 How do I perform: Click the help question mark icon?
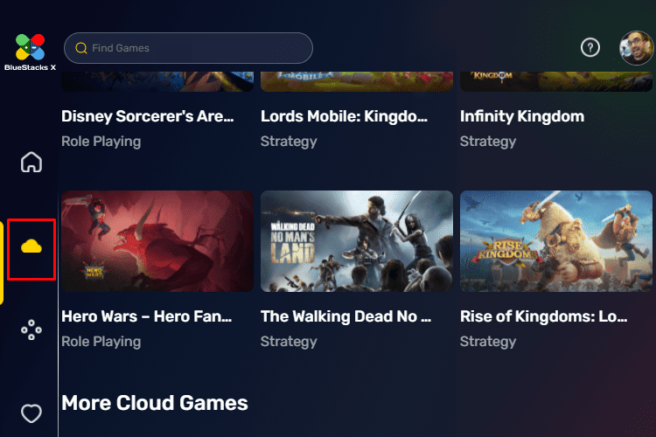(x=590, y=48)
